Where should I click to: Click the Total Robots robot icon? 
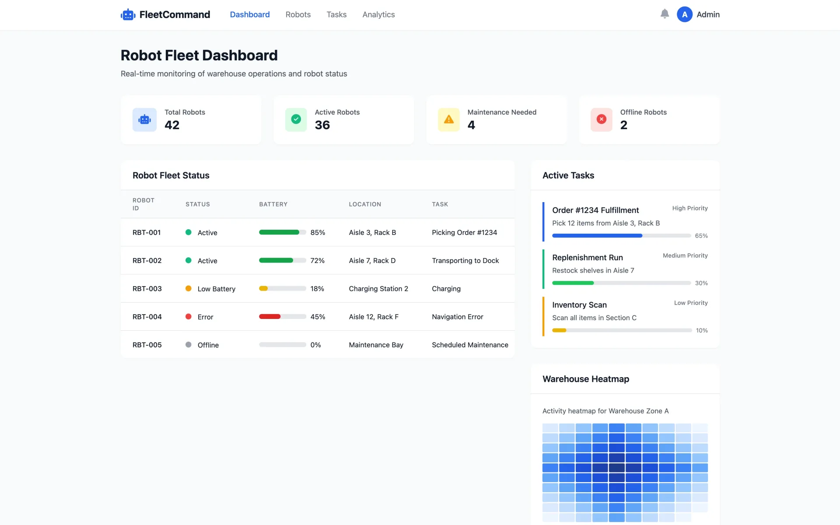pyautogui.click(x=144, y=119)
